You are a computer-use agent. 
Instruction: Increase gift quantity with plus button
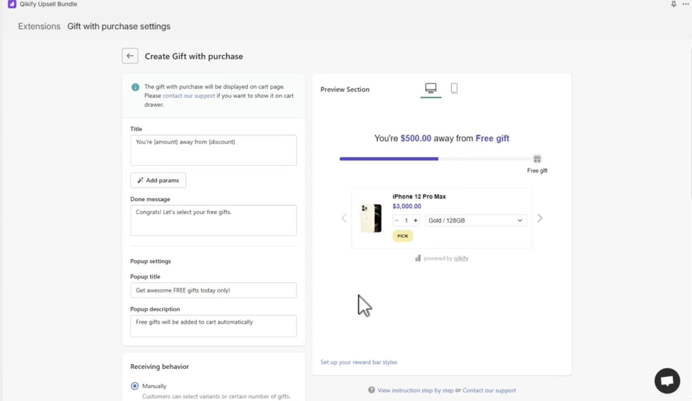click(x=416, y=221)
